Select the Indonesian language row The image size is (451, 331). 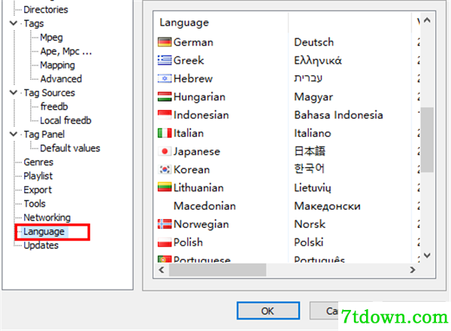pyautogui.click(x=288, y=115)
